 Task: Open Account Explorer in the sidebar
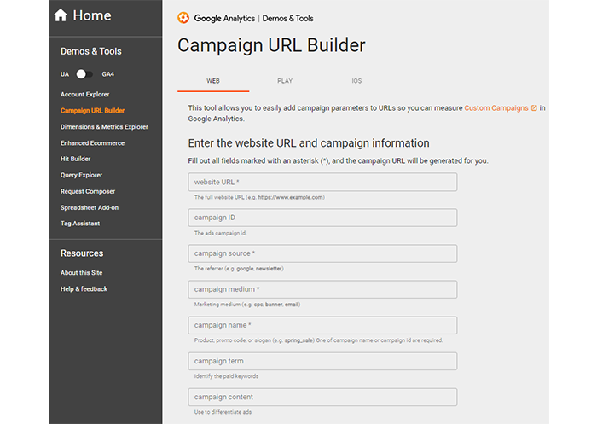85,94
